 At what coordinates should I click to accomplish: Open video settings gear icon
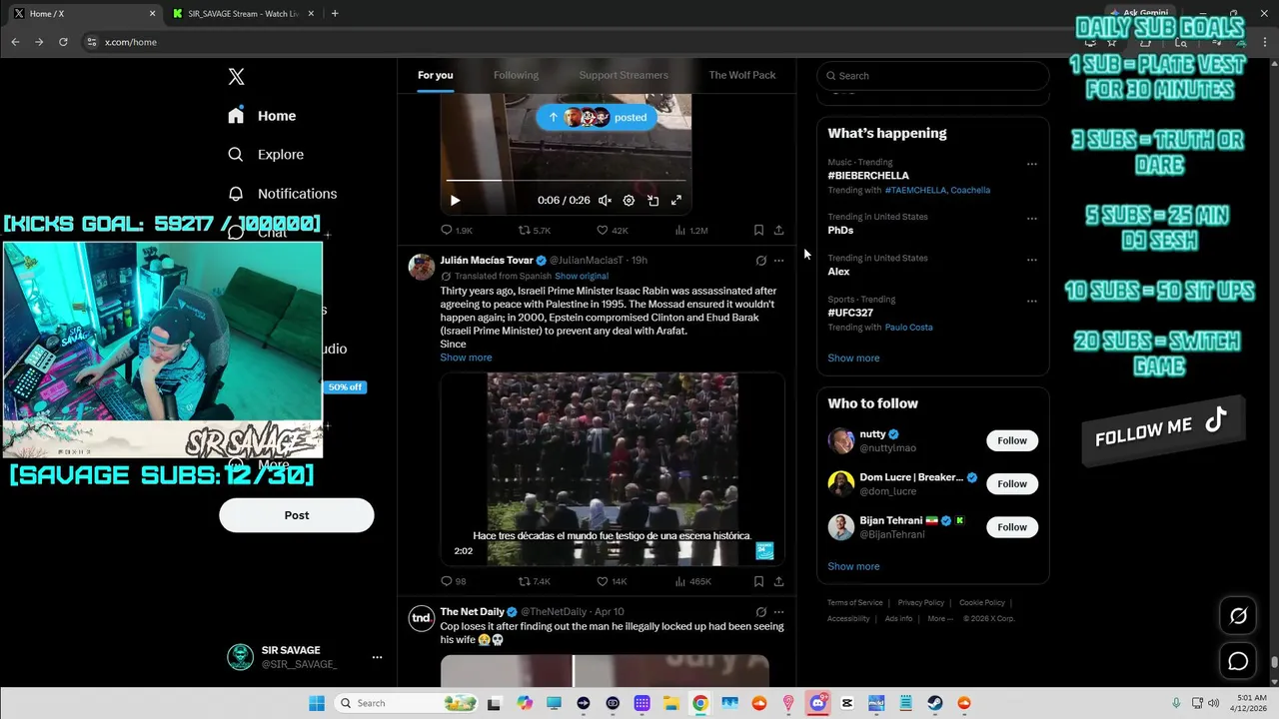(x=629, y=201)
